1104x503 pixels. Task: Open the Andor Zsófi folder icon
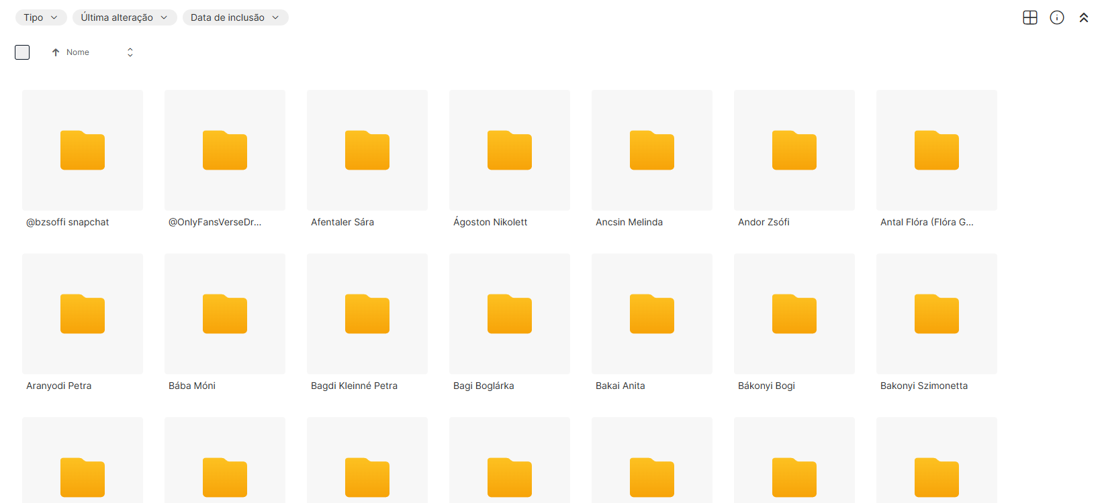[794, 150]
